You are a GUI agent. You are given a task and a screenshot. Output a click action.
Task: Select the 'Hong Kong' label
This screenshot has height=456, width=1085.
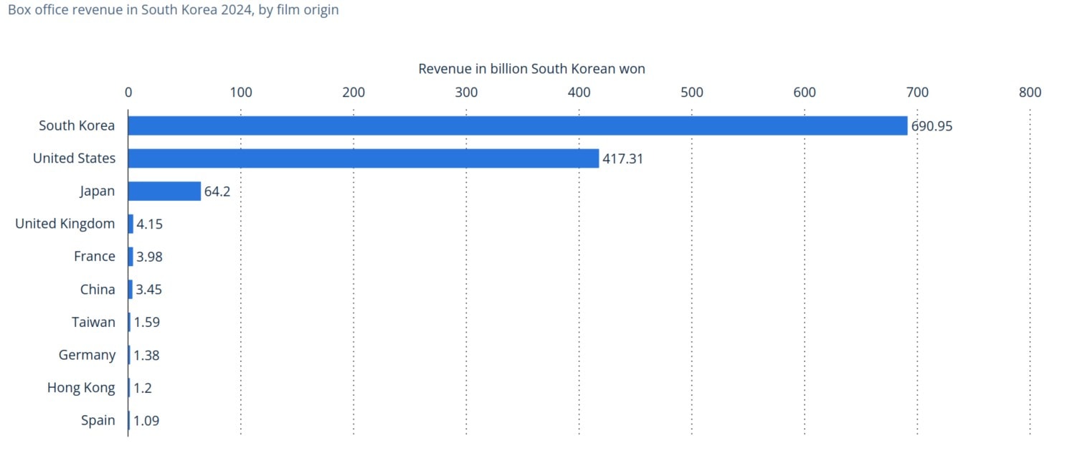81,388
